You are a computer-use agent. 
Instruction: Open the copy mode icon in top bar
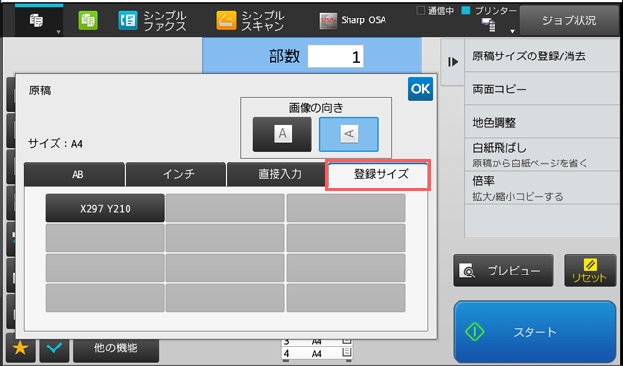click(x=39, y=20)
